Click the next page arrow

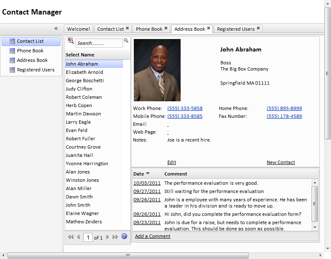point(108,237)
